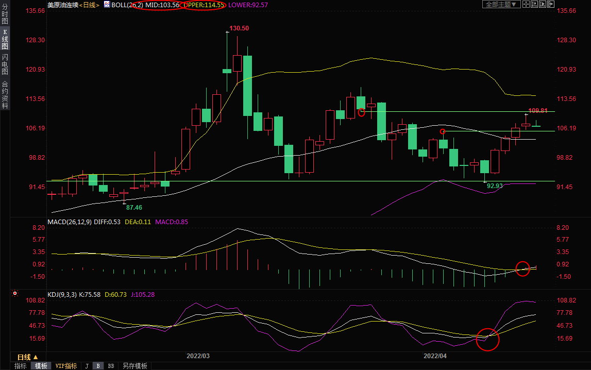Open the 全部主题 theme dropdown
Viewport: 591px width, 370px height.
tap(500, 4)
